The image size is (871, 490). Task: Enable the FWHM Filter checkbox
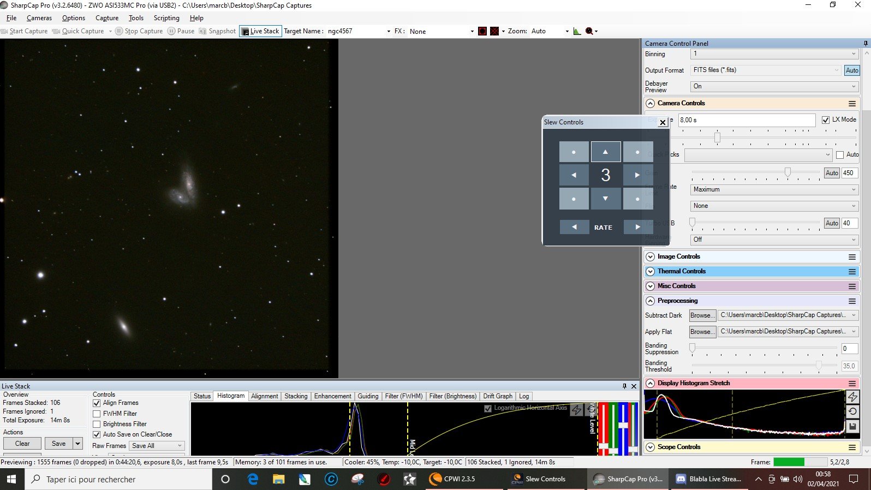[x=97, y=414]
